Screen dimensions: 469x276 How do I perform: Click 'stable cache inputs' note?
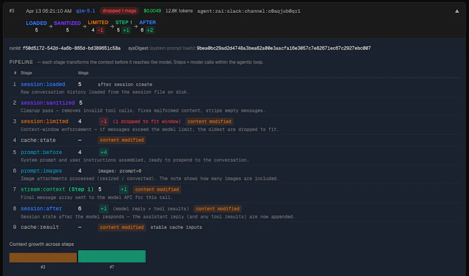[x=176, y=227]
